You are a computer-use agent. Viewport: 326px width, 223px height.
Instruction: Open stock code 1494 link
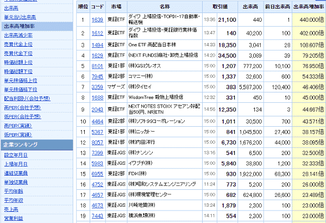(97, 45)
